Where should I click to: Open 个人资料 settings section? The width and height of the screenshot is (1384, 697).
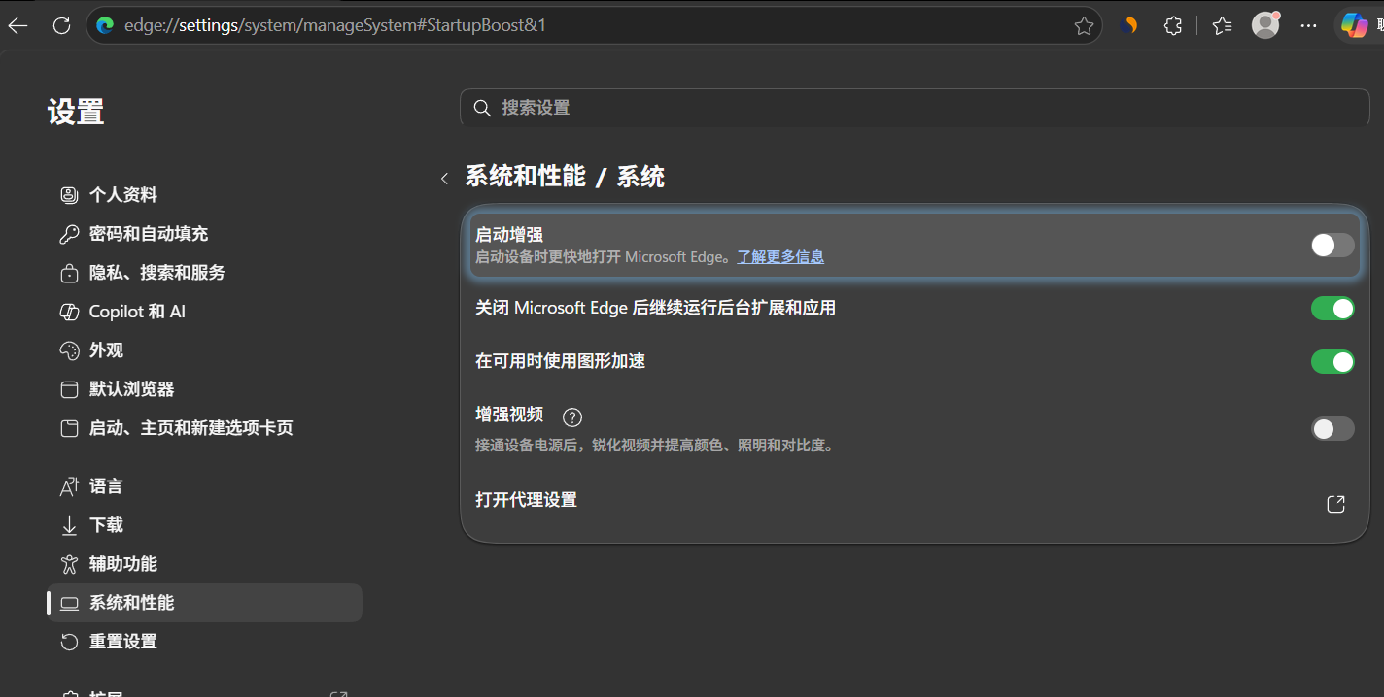(x=204, y=195)
